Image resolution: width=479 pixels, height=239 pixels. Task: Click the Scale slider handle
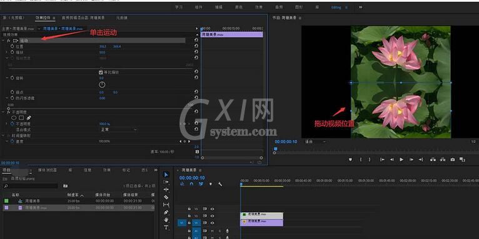tap(101, 68)
